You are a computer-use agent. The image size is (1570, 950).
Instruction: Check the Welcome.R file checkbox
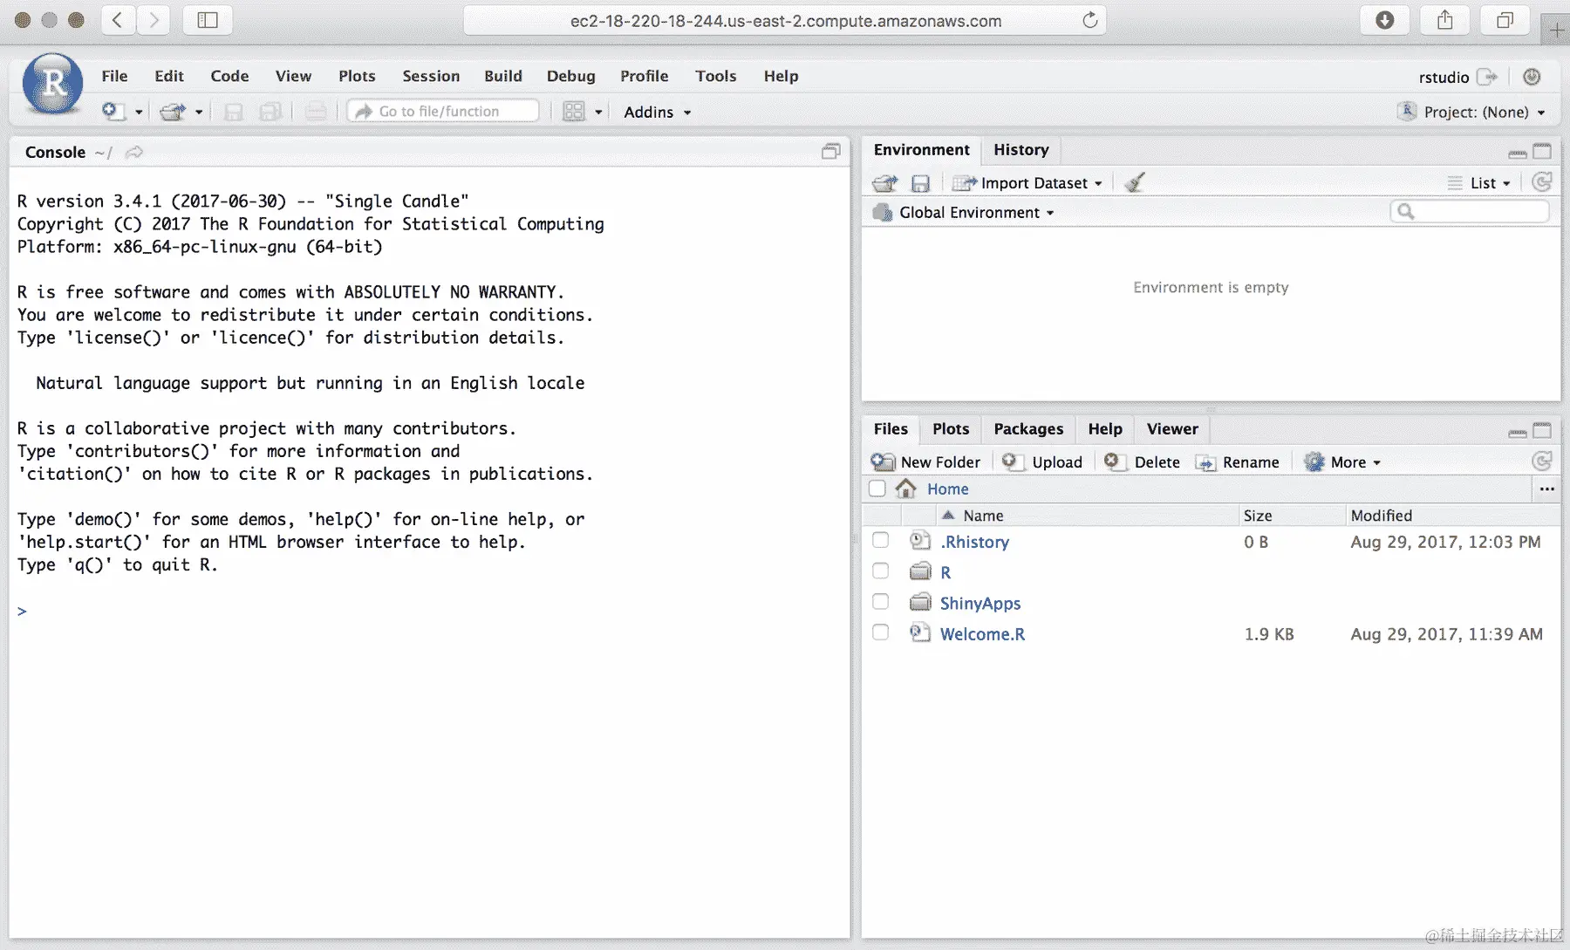click(x=881, y=632)
